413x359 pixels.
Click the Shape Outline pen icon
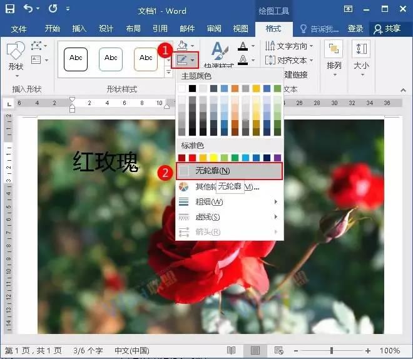tap(181, 60)
